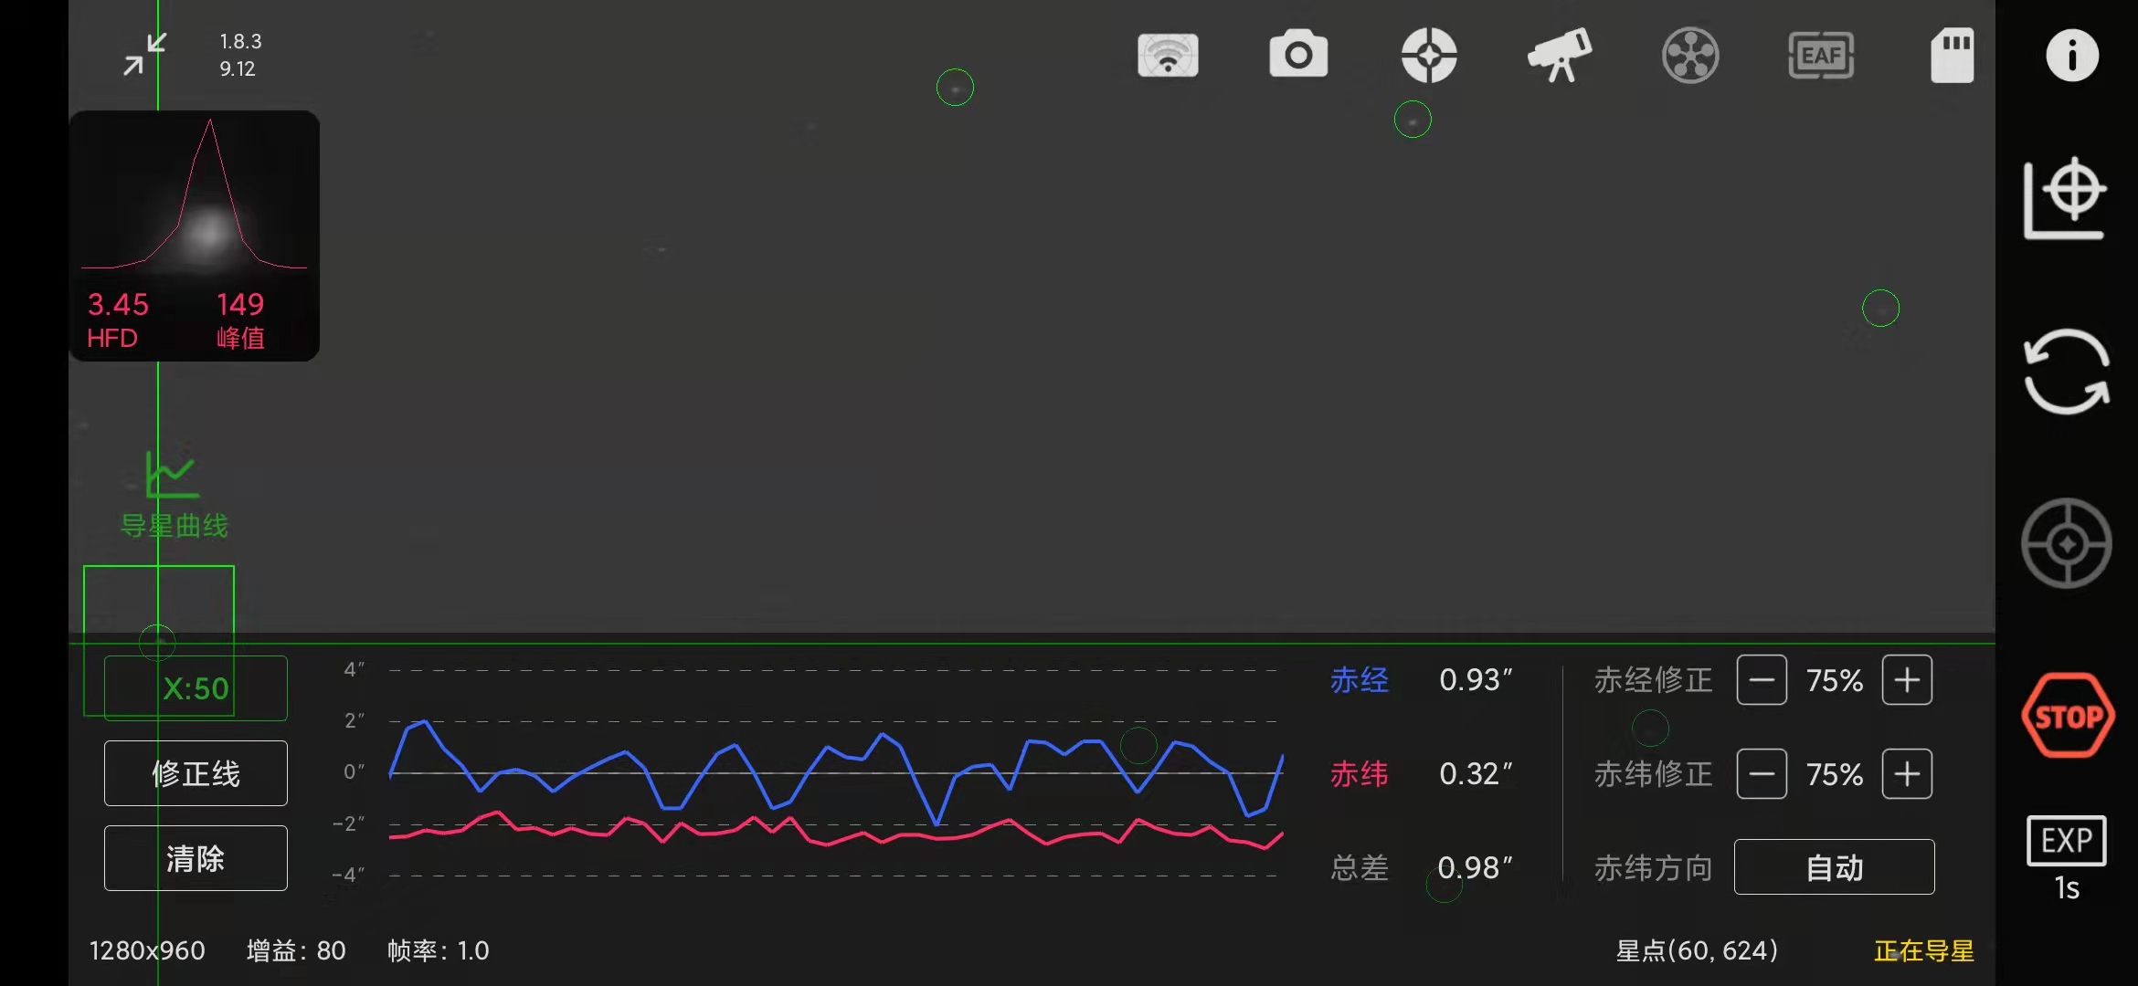Click the 清除 clear button
2138x986 pixels.
point(195,856)
